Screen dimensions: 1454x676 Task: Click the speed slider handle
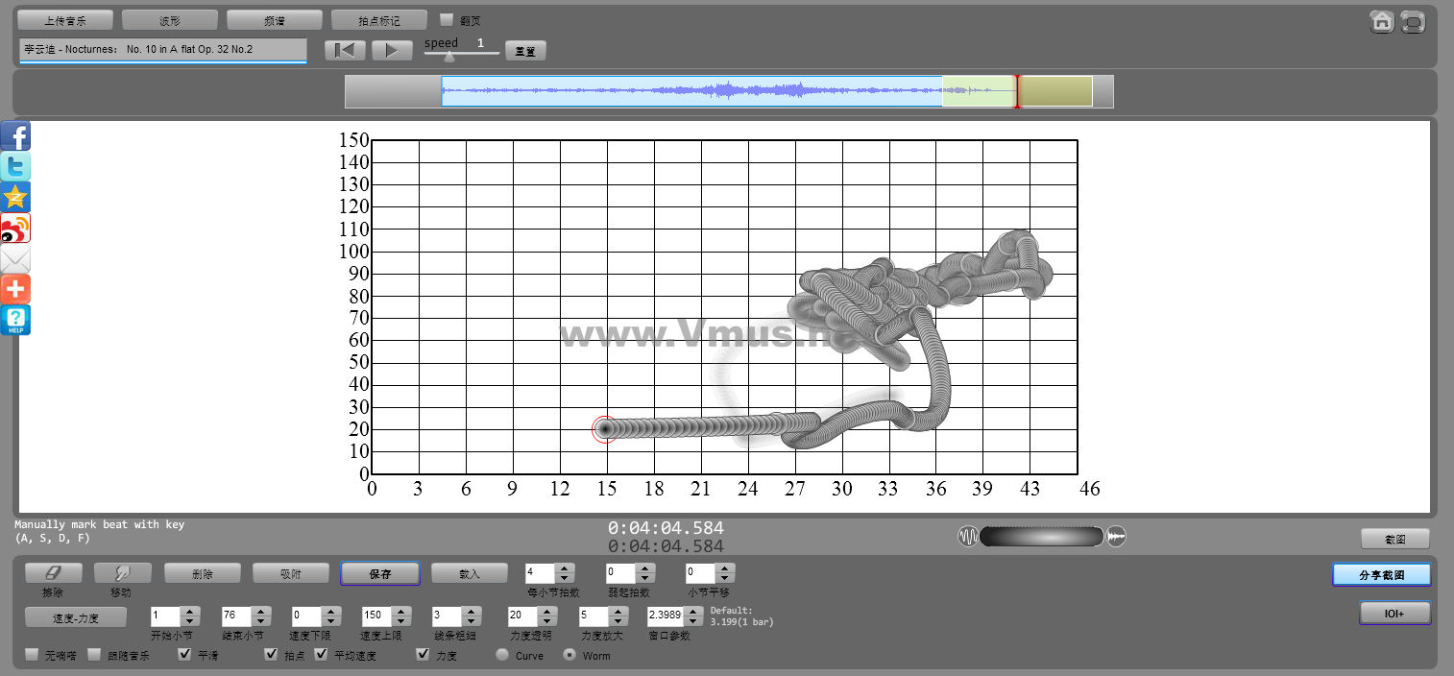coord(448,57)
